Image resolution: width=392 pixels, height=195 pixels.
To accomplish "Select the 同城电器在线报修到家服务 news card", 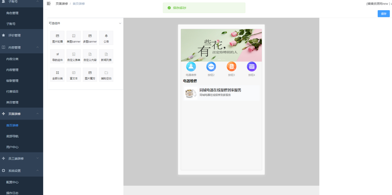I will (221, 93).
